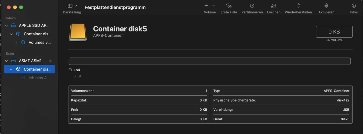Click the large yellow drive icon
Viewport: 363px width, 134px height.
tap(78, 32)
